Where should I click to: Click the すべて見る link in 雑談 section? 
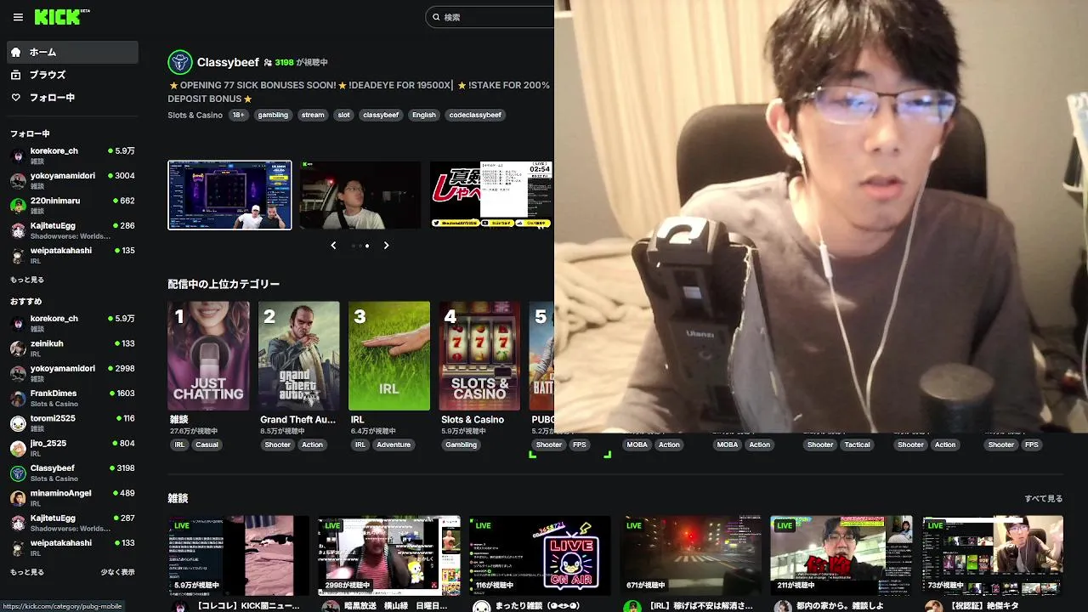(x=1043, y=499)
